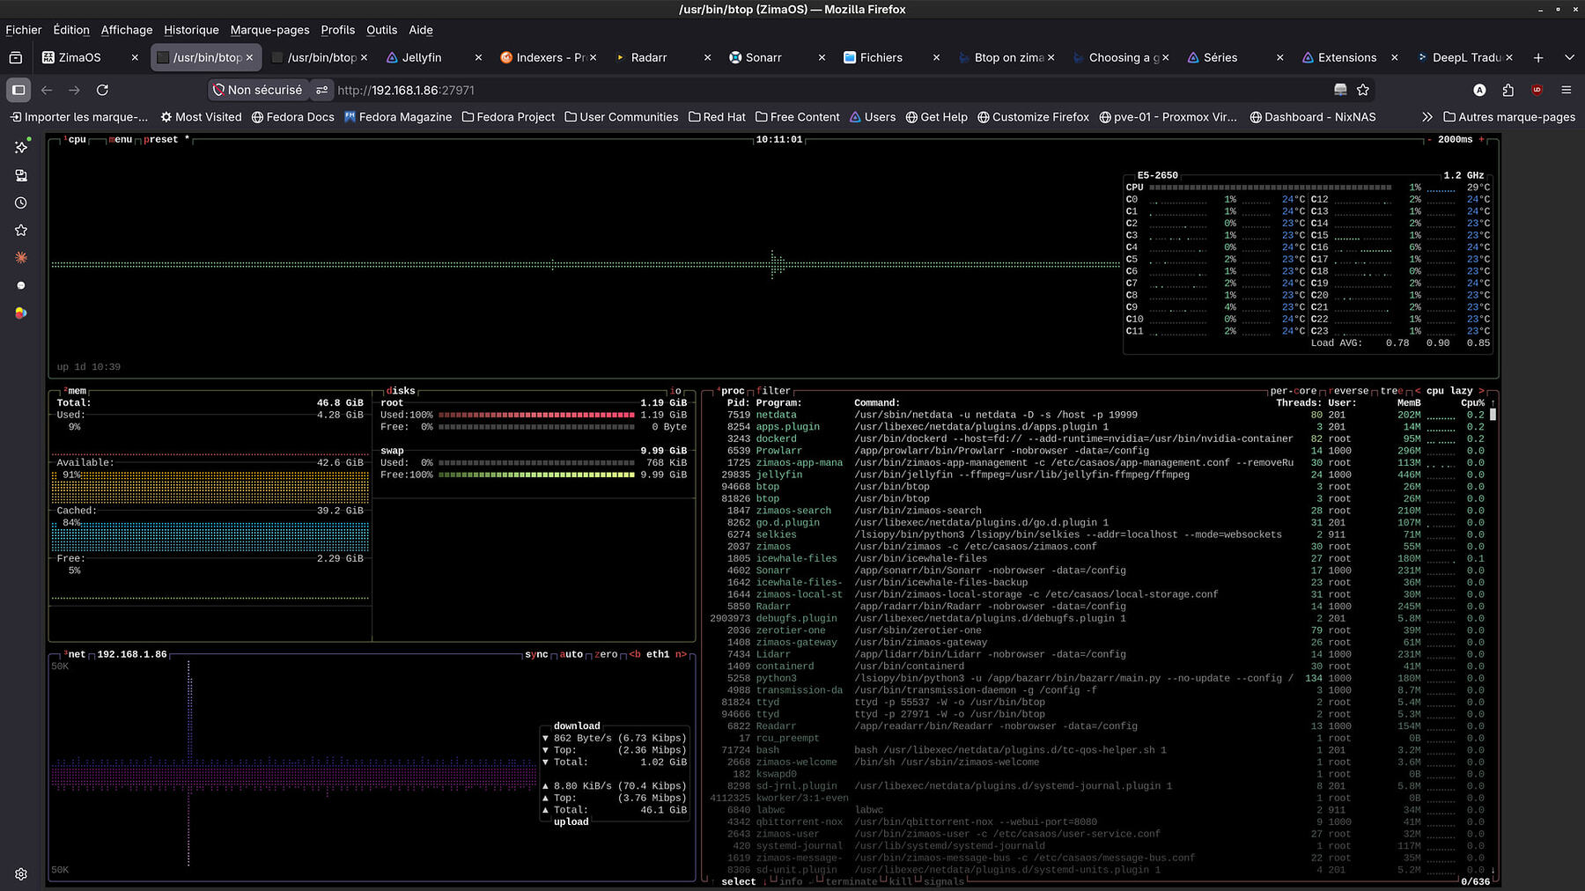
Task: Open the Red Hat bookmark folder
Action: point(717,117)
